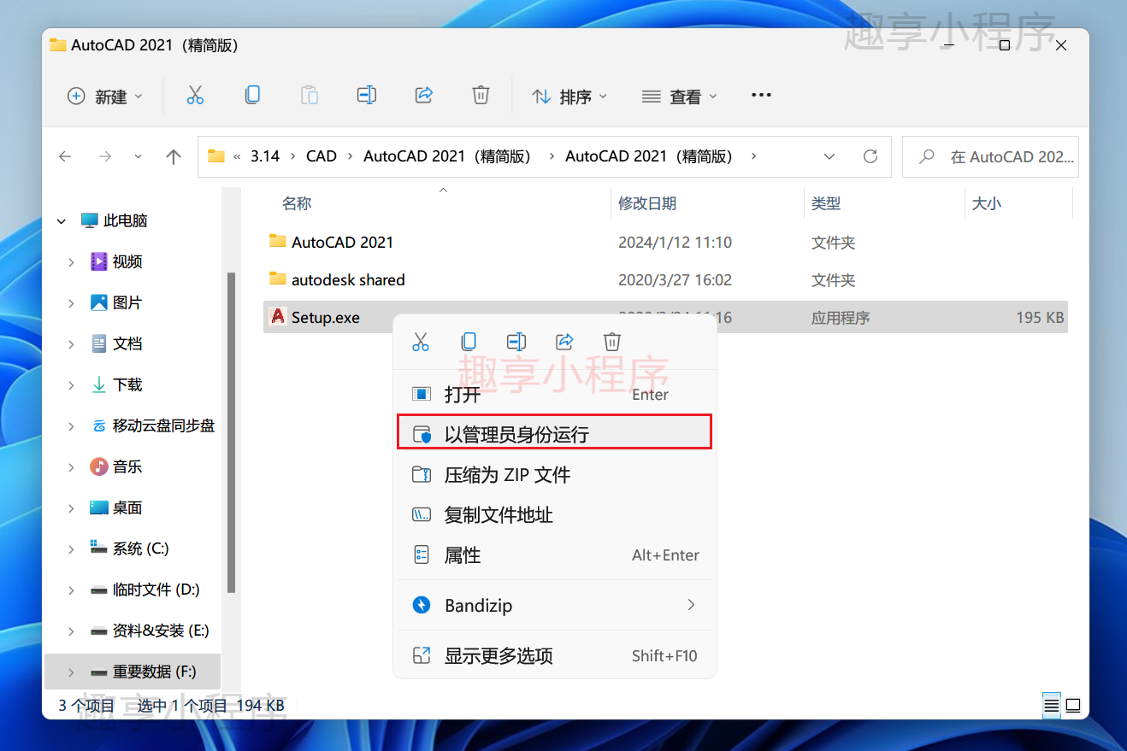Click the AutoCAD 2021 folder icon
Viewport: 1127px width, 751px height.
point(277,241)
